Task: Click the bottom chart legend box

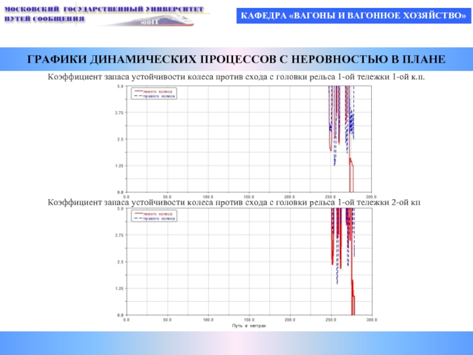Action: click(x=154, y=216)
